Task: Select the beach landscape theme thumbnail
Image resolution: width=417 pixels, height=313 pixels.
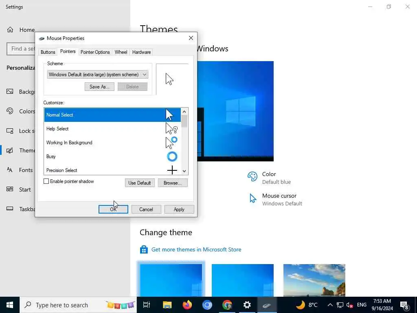Action: point(314,280)
